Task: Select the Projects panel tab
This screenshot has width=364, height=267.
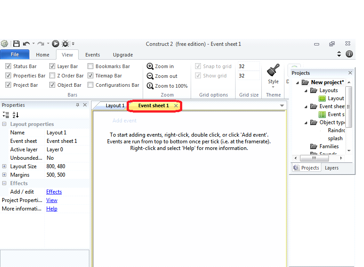Action: point(306,168)
